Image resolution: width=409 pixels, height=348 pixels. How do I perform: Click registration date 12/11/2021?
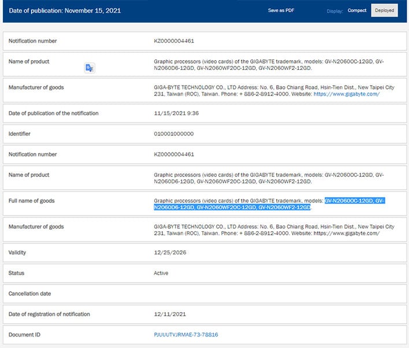[x=170, y=314]
